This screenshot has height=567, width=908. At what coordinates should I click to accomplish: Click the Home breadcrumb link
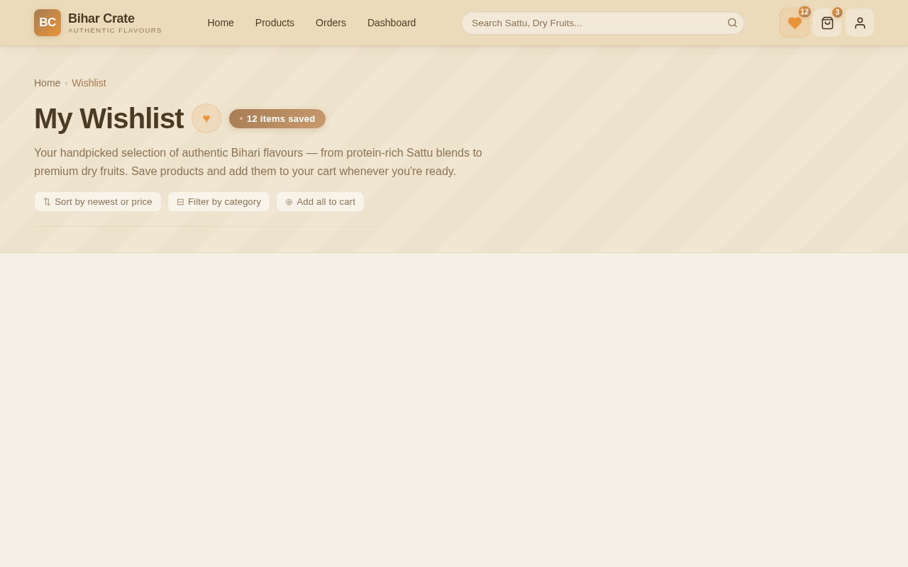(x=48, y=83)
